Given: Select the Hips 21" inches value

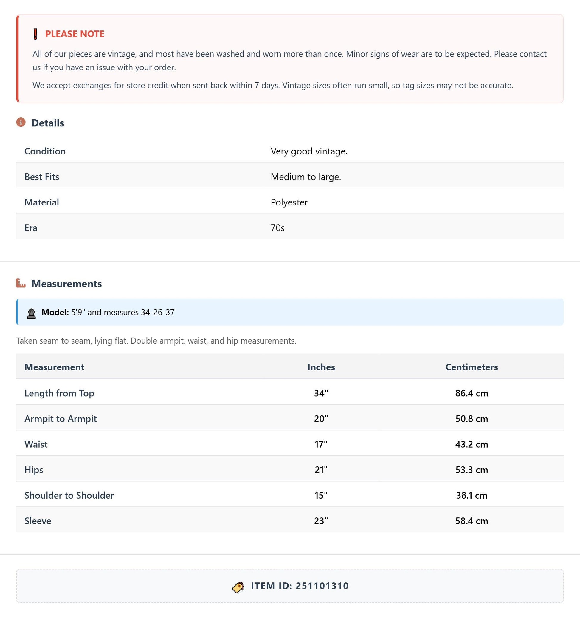Looking at the screenshot, I should tap(321, 470).
